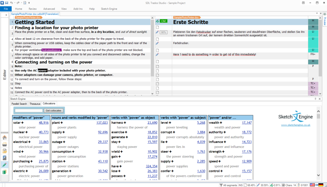Viewport: 327px width, 187px height.
Task: Click the Save icon in quick access toolbar
Action: (7, 3)
